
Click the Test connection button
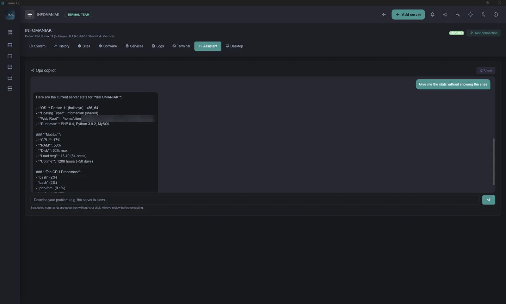point(484,33)
